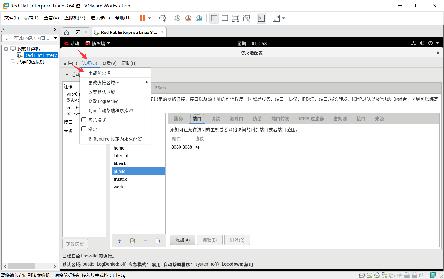Choose 将 Runtime 设定为永久配置
444x279 pixels.
[x=115, y=139]
